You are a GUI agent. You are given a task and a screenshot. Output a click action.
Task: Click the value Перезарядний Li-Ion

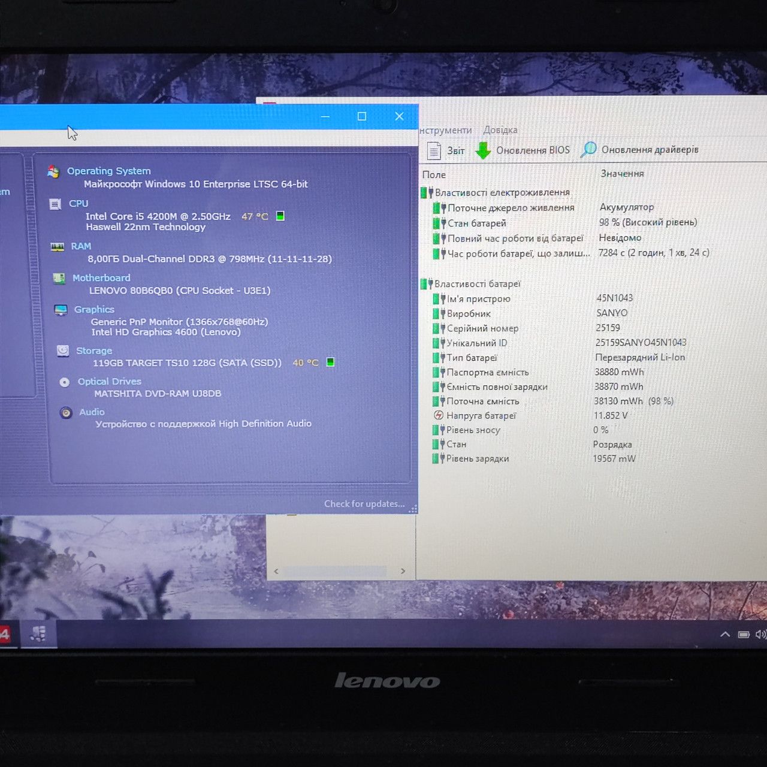click(640, 357)
